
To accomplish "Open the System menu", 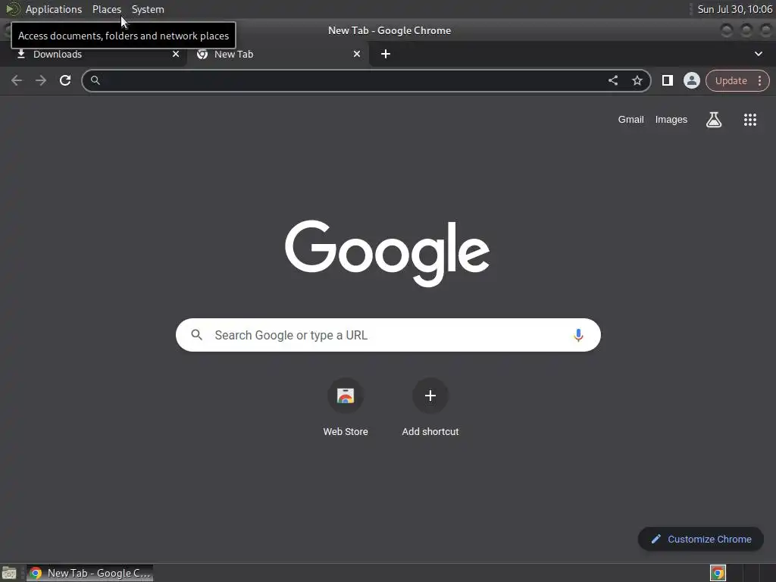I will 148,9.
